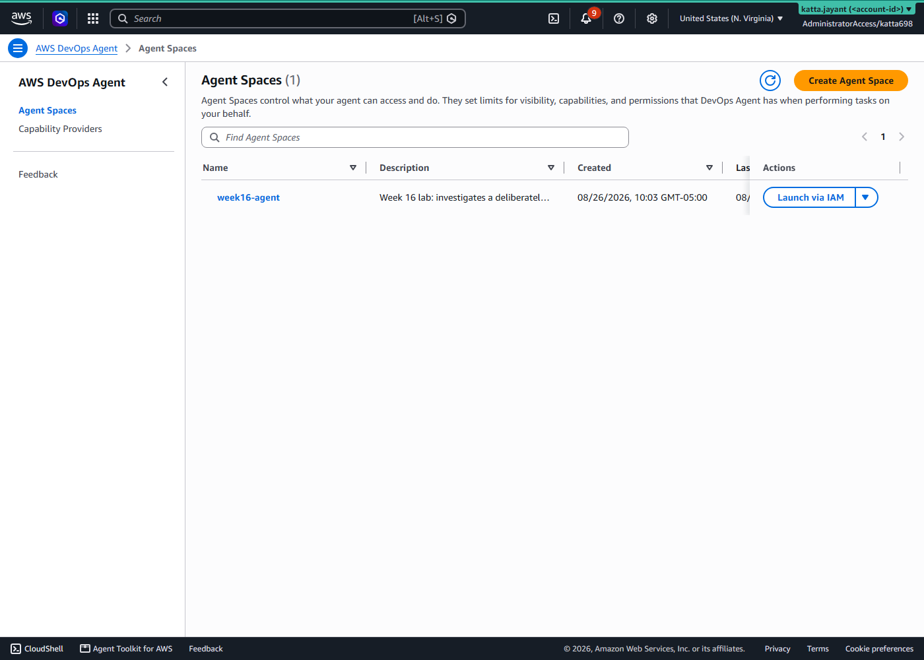
Task: Follow the AWS DevOps Agent breadcrumb link
Action: click(x=77, y=48)
